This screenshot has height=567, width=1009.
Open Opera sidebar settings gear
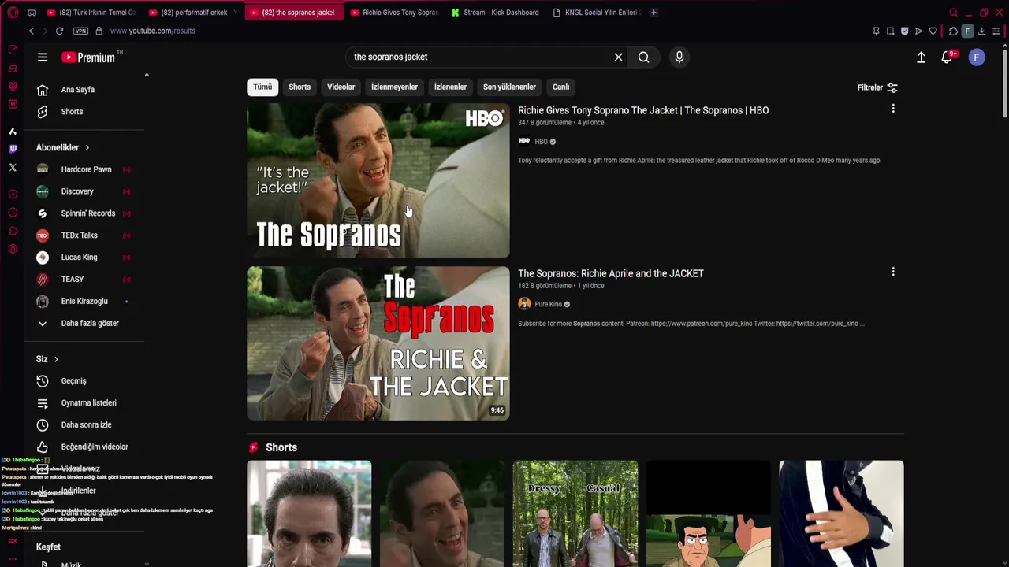coord(13,249)
